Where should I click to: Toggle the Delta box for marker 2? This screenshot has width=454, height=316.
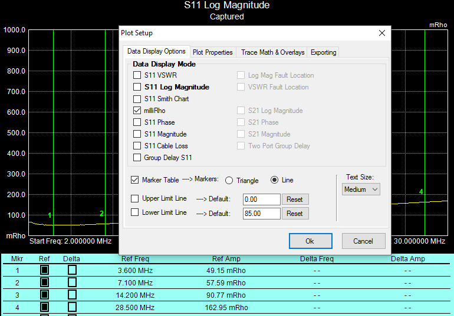tap(72, 284)
